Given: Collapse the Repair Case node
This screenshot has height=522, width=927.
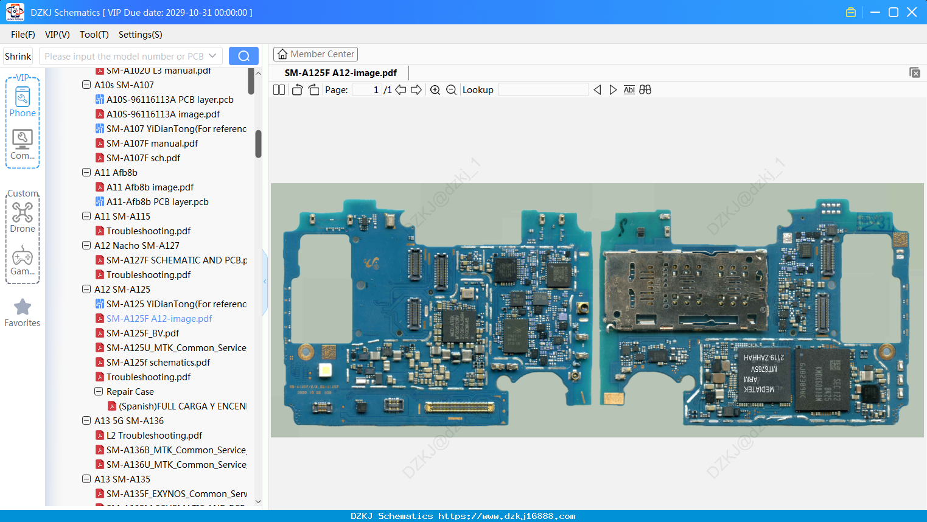Looking at the screenshot, I should pos(99,392).
